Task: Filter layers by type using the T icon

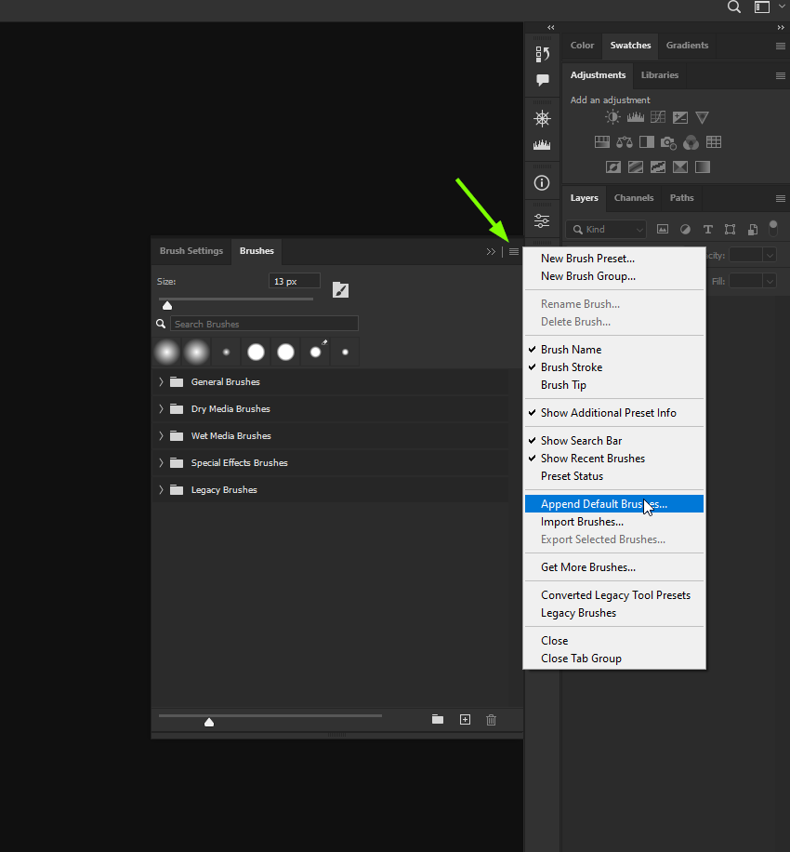Action: [x=707, y=229]
